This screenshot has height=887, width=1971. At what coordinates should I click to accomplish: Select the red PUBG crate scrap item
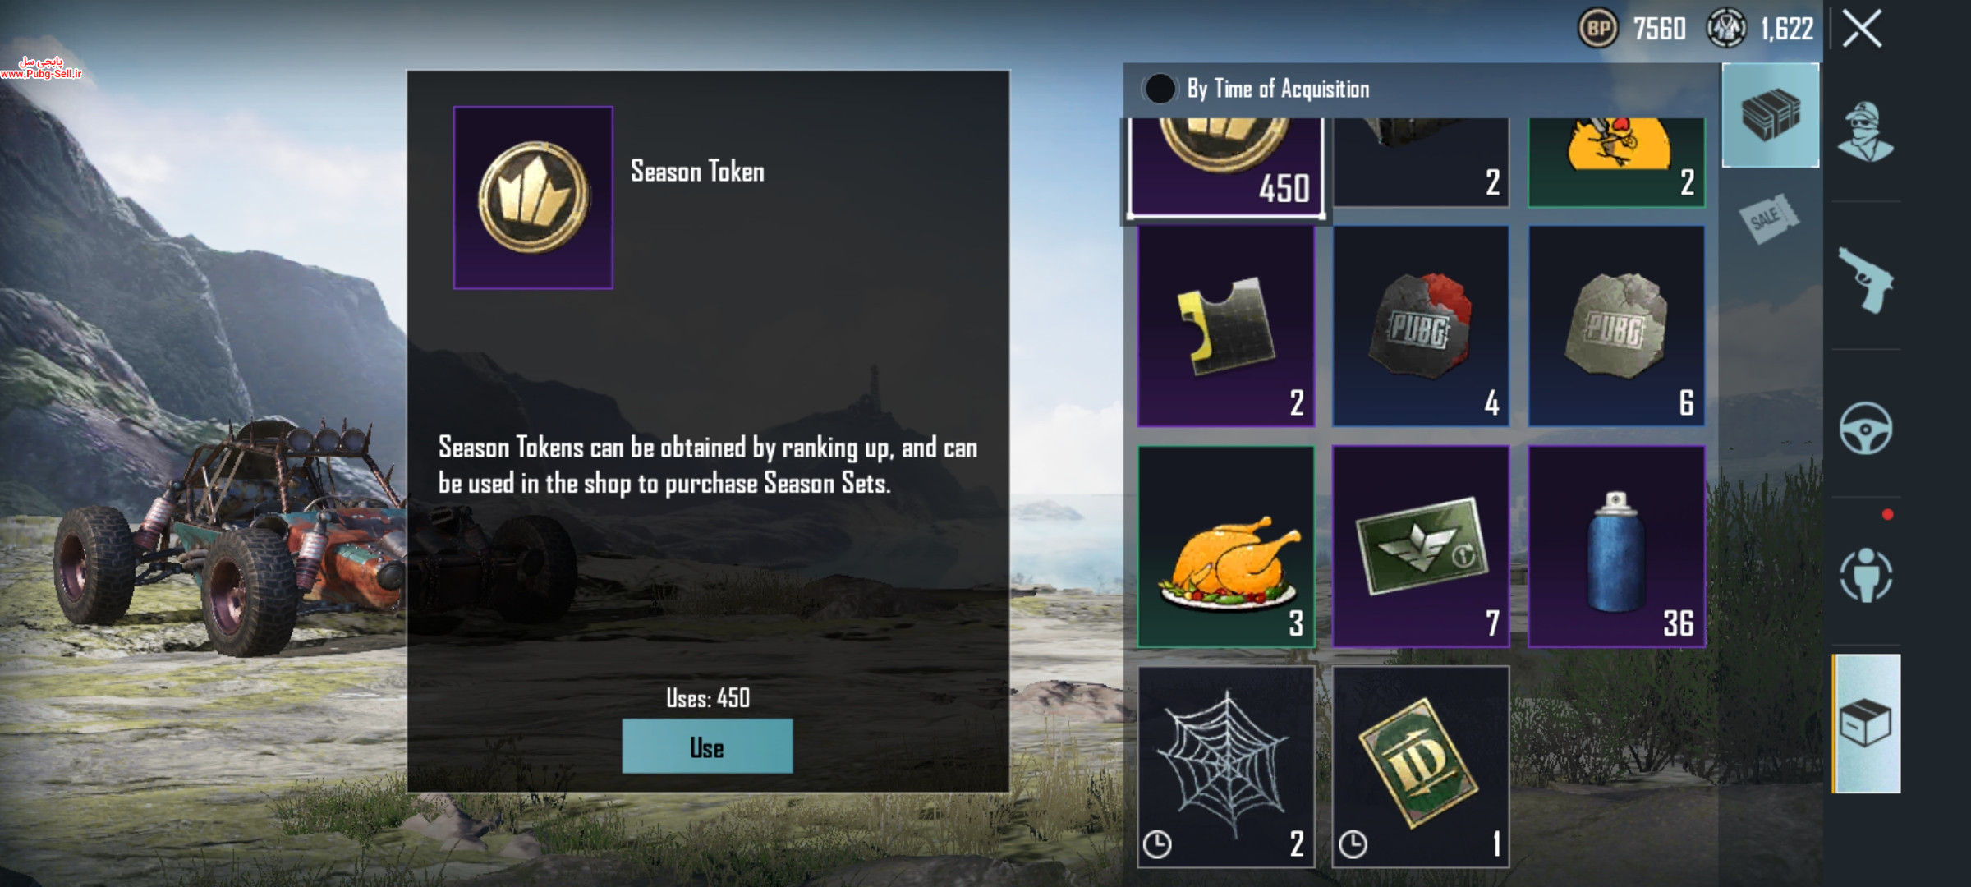pyautogui.click(x=1421, y=326)
